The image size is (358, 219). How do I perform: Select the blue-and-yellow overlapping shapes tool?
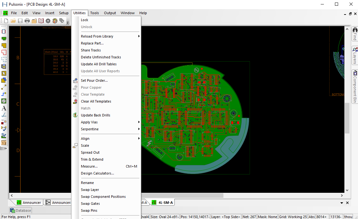click(4, 80)
